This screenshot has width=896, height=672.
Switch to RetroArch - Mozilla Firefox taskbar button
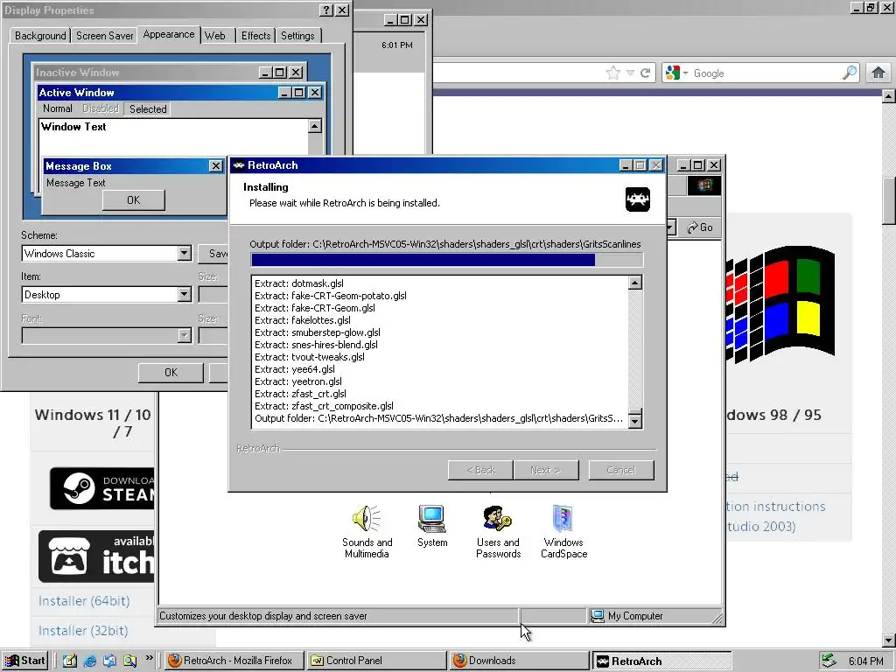coord(233,661)
